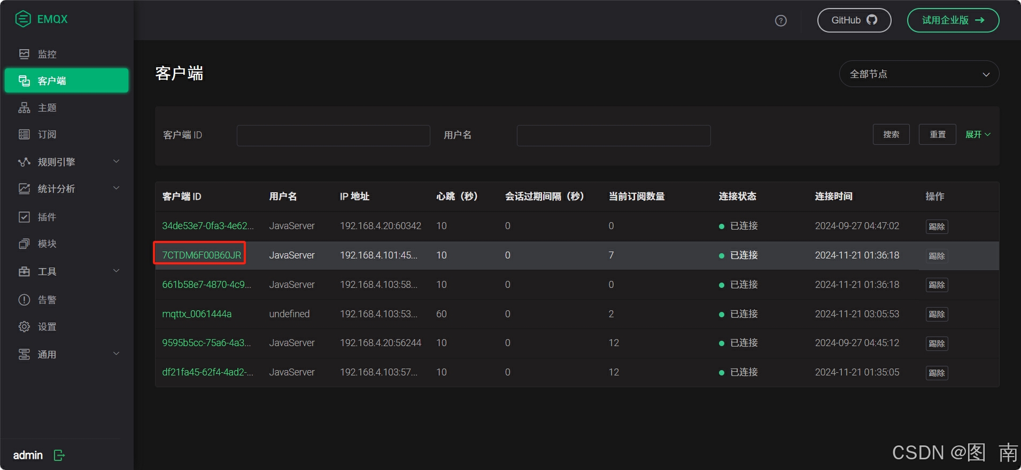The width and height of the screenshot is (1021, 470).
Task: Open the 模块 menu item
Action: coord(66,244)
